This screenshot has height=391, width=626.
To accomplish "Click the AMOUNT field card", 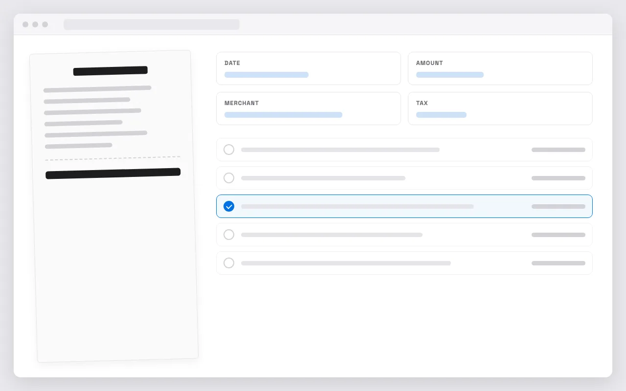I will [500, 68].
